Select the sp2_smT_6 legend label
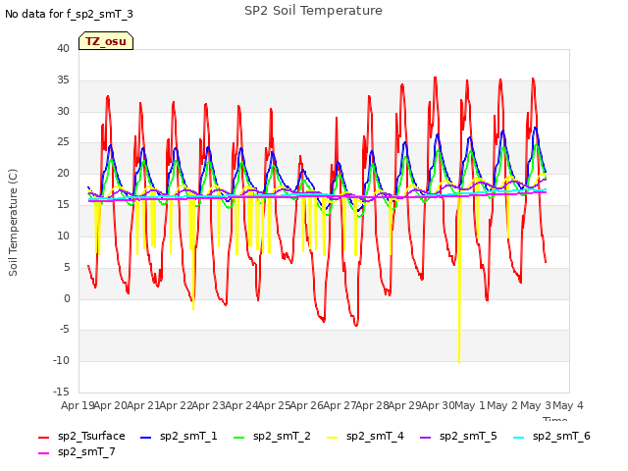This screenshot has width=628, height=471. pyautogui.click(x=561, y=436)
